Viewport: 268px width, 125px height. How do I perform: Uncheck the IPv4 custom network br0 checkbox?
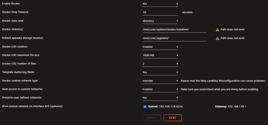pos(145,107)
